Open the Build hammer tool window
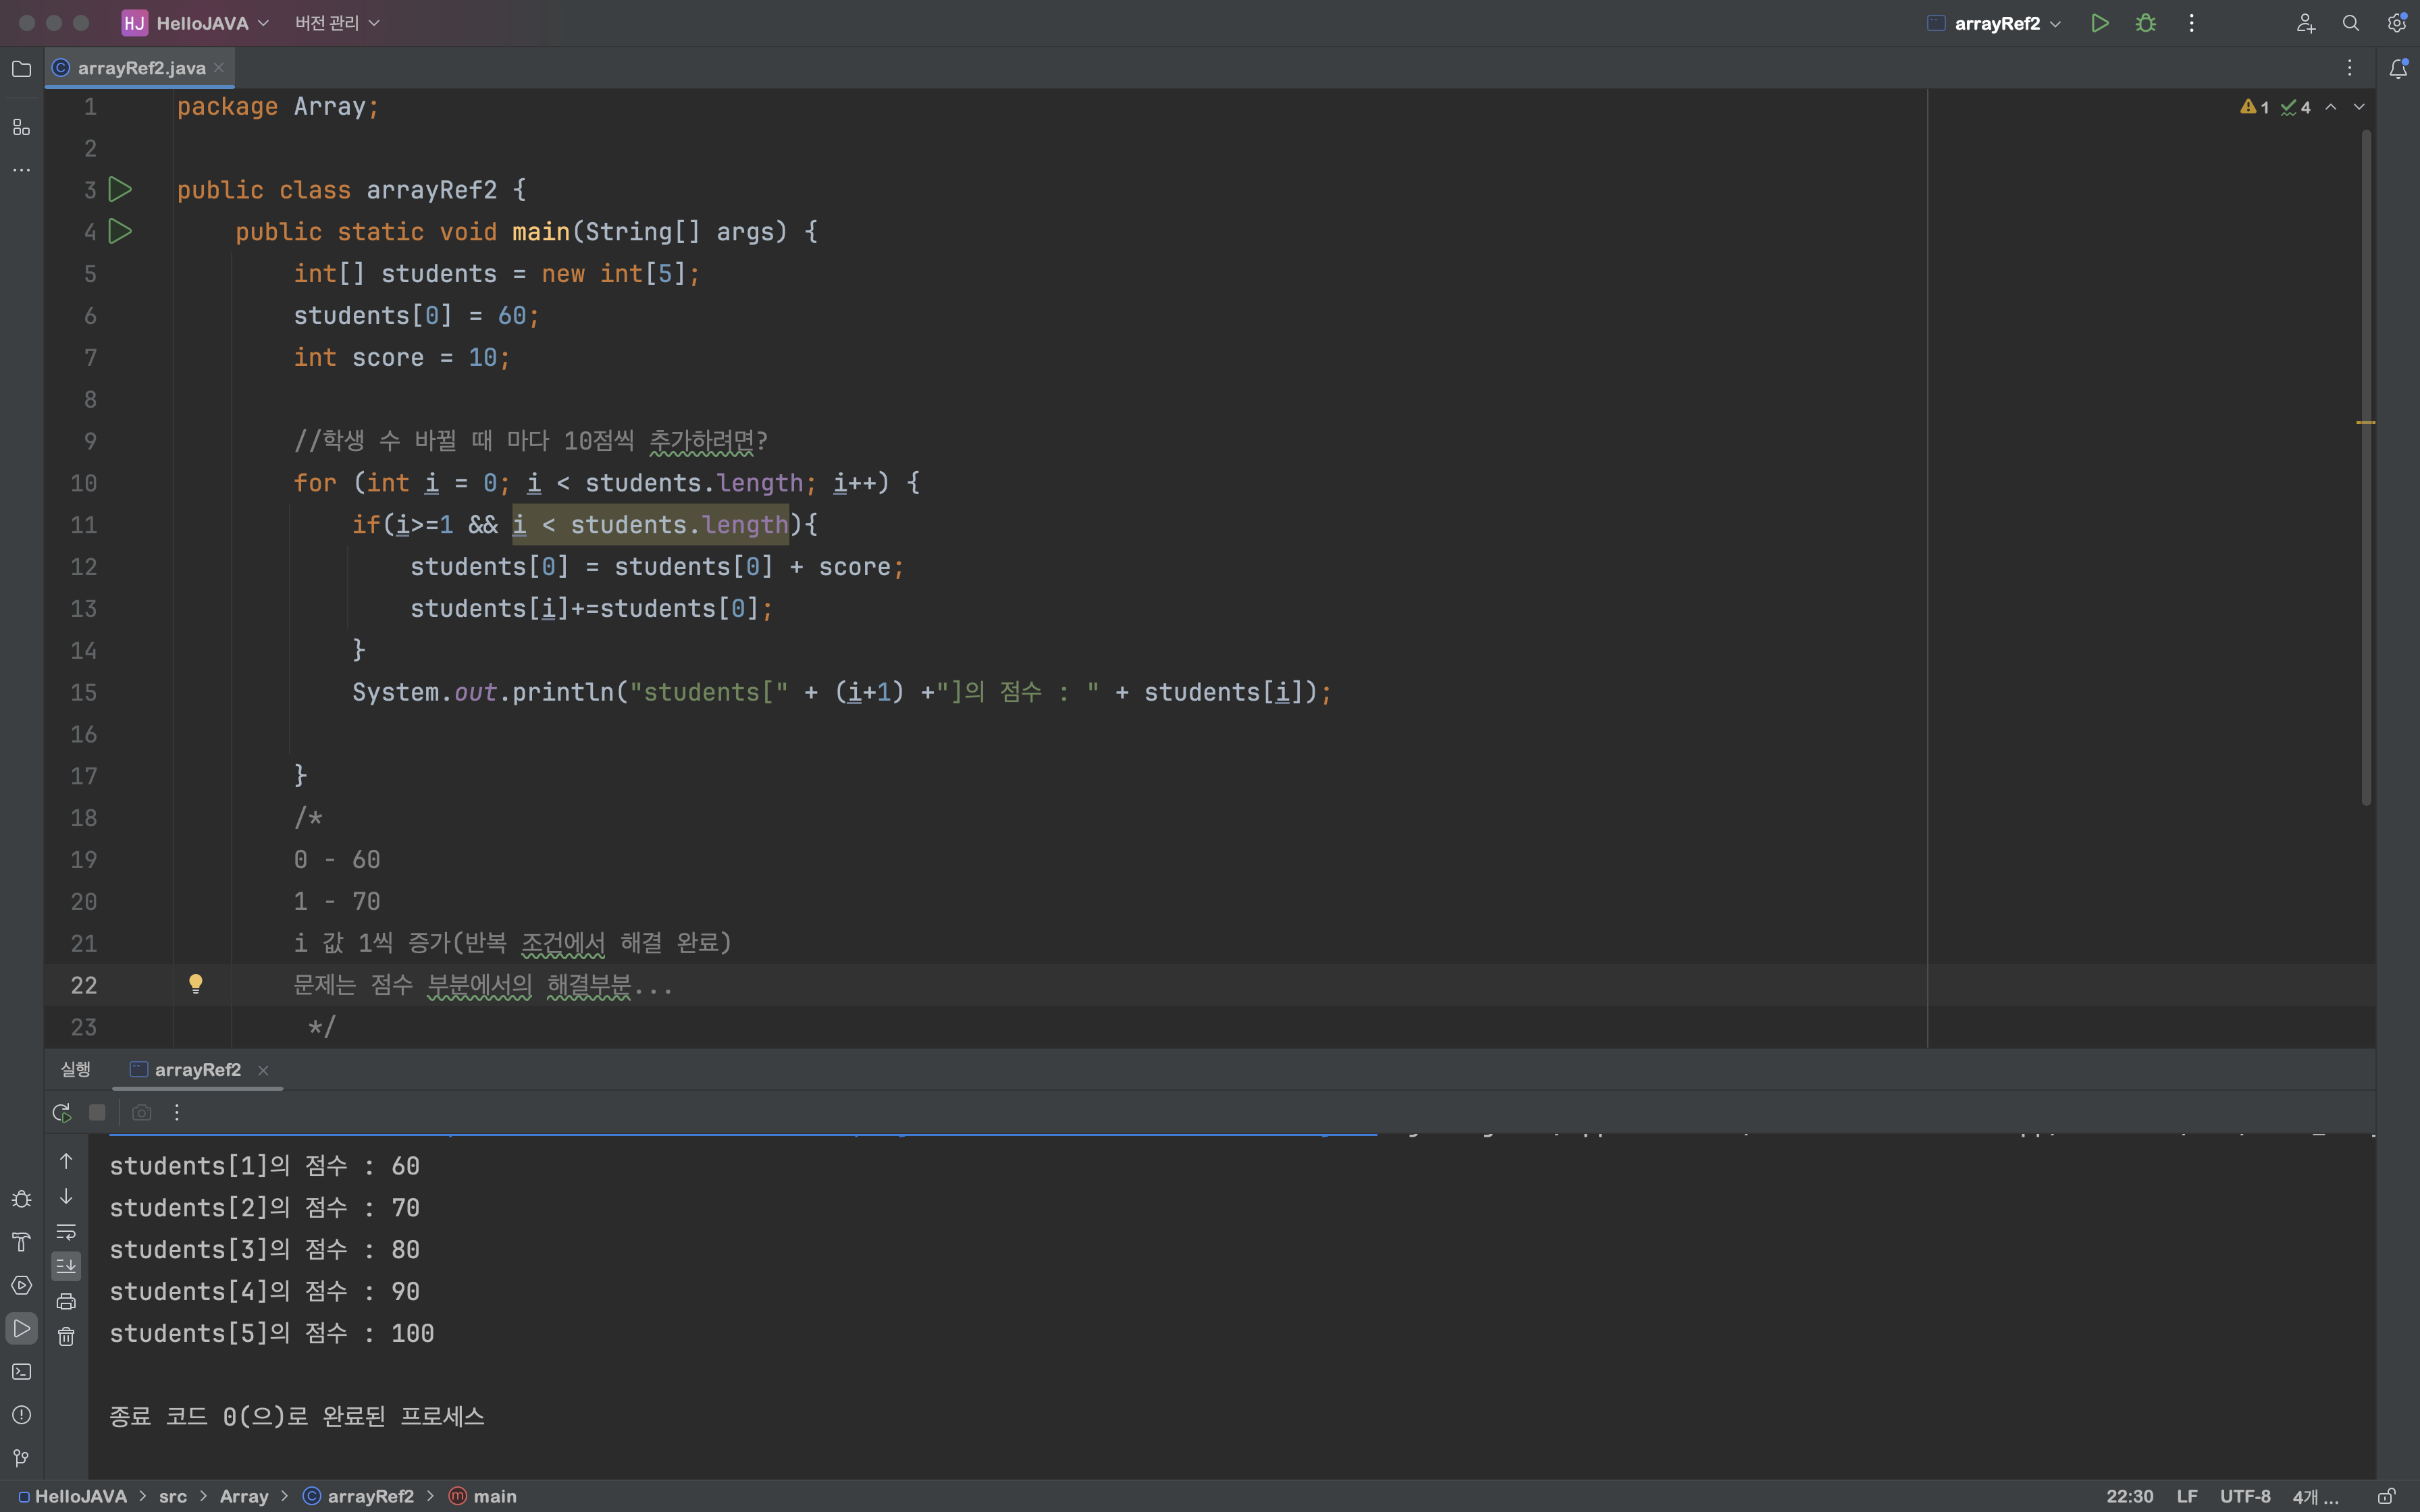Viewport: 2420px width, 1512px height. point(21,1242)
